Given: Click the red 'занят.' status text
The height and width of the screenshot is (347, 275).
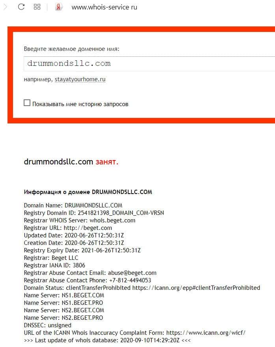Looking at the screenshot, I should [x=107, y=162].
